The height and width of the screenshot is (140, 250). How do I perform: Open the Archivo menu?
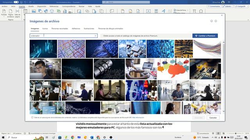tap(4, 6)
